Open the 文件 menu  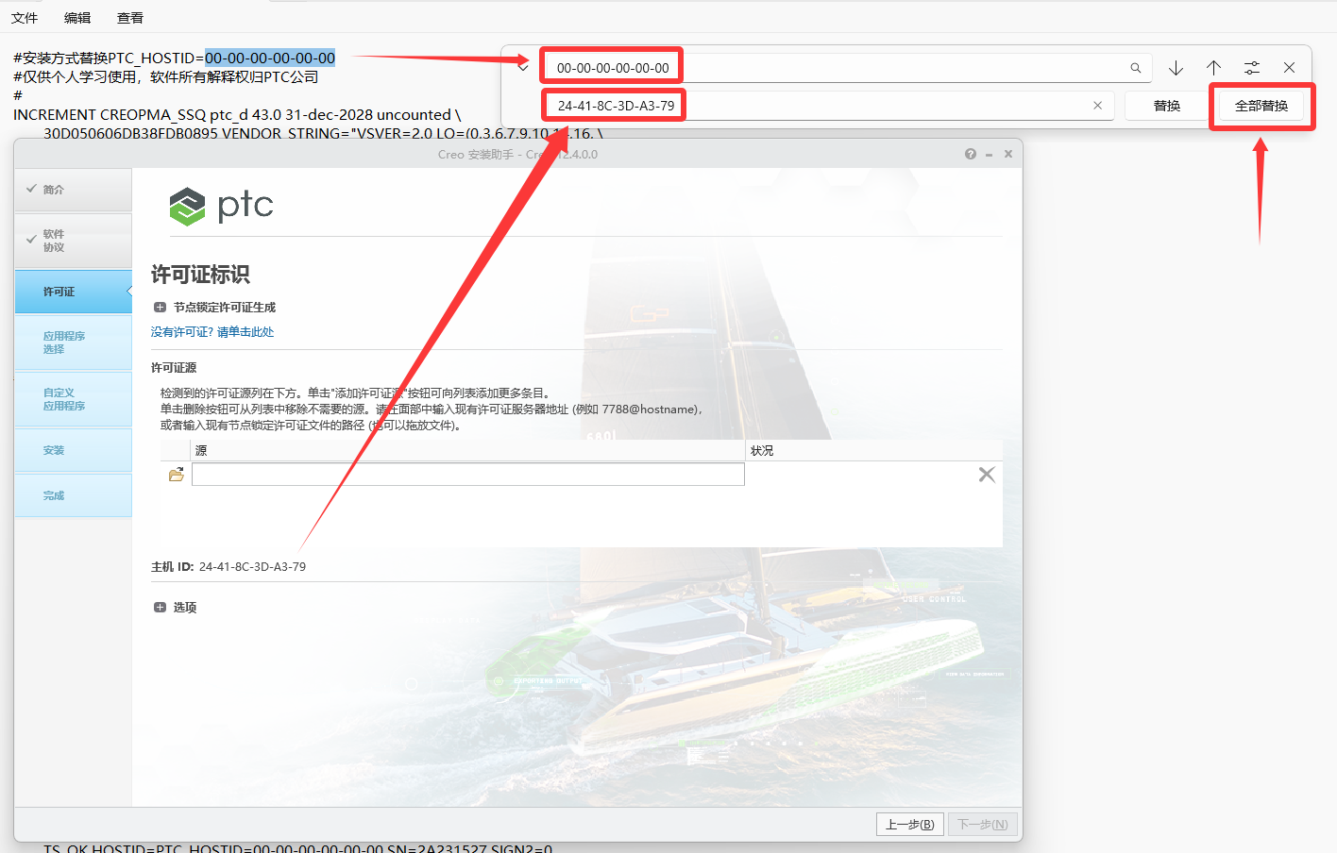tap(25, 17)
